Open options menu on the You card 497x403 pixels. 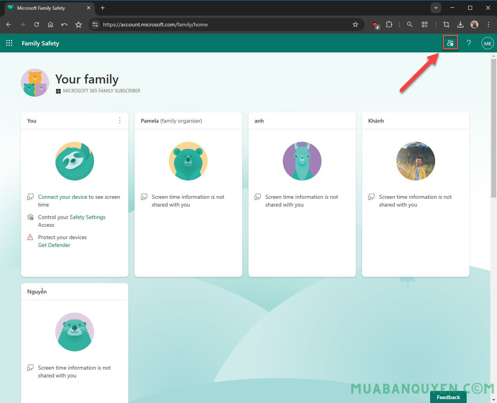pyautogui.click(x=120, y=121)
